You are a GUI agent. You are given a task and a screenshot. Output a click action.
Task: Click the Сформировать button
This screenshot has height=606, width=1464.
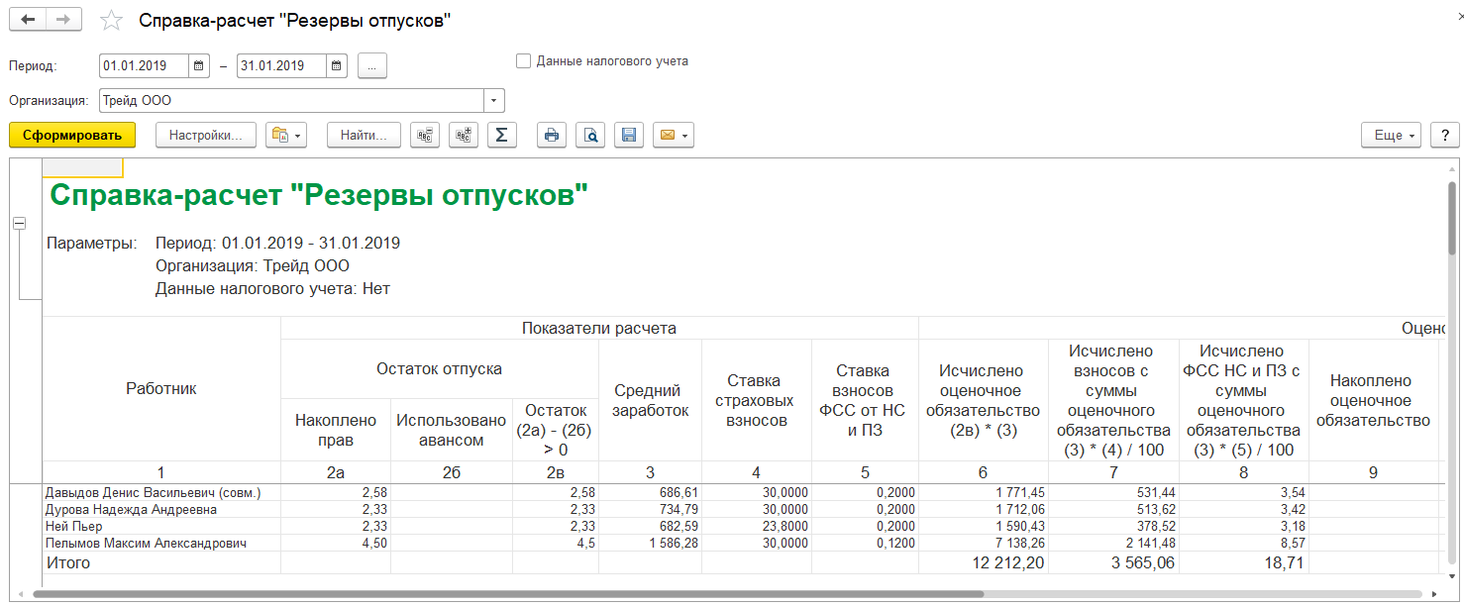tap(72, 136)
